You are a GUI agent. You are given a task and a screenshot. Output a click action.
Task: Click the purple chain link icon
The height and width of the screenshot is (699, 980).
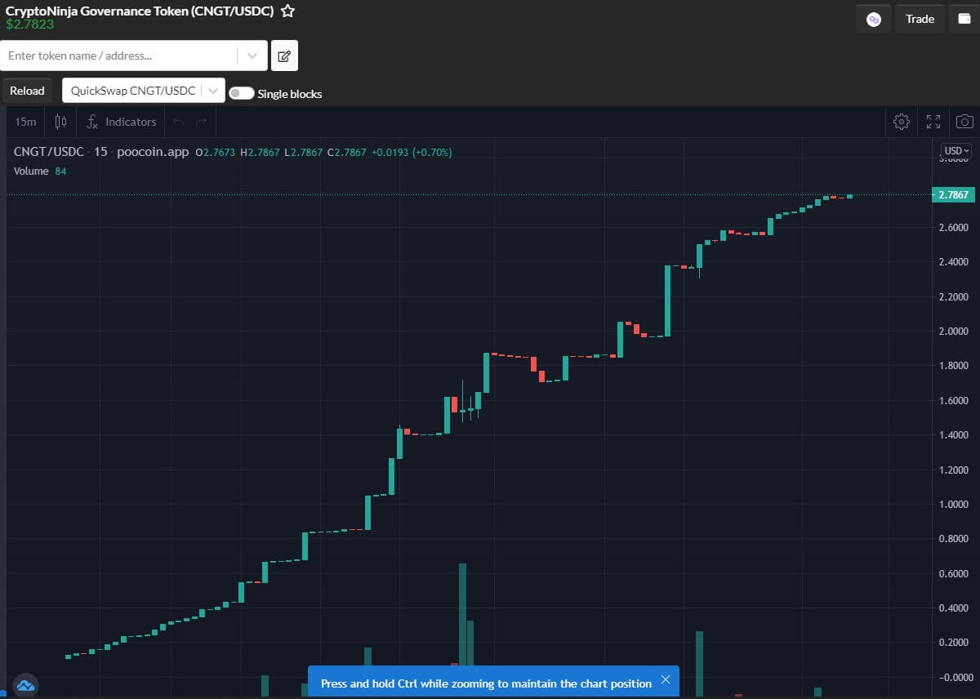874,19
